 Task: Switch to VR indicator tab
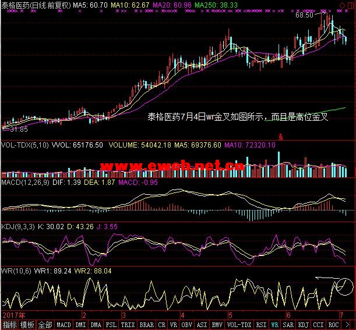click(174, 325)
